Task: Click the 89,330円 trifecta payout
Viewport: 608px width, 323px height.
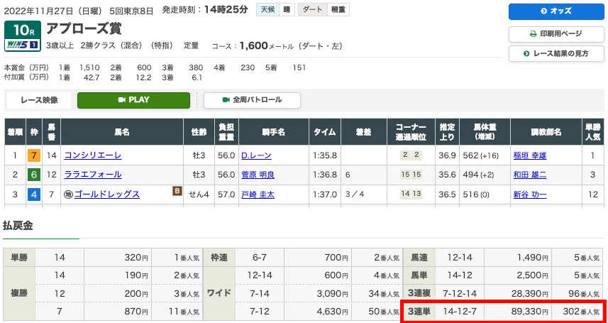Action: coord(530,312)
